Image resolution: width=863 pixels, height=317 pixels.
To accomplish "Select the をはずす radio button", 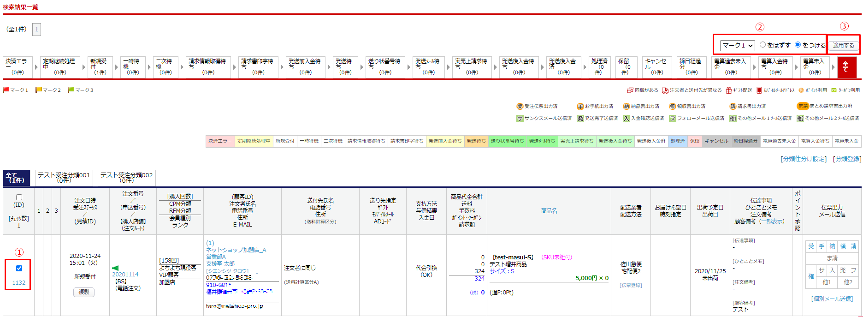I will pyautogui.click(x=763, y=45).
